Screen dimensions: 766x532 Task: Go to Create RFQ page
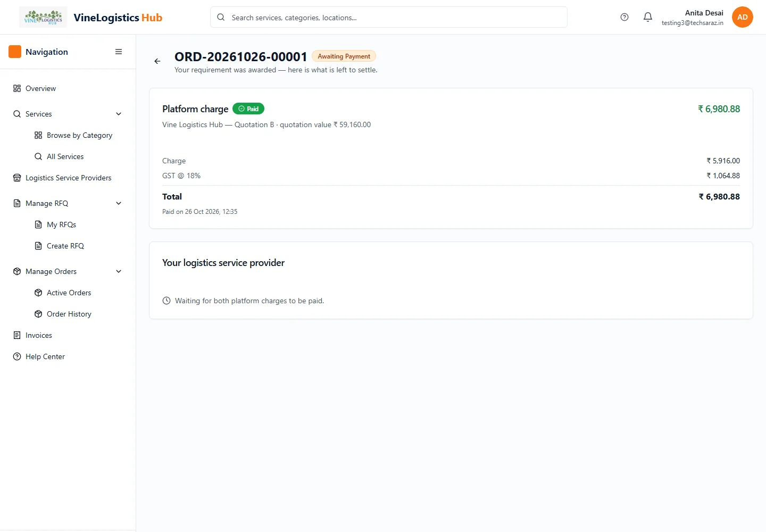tap(79, 246)
